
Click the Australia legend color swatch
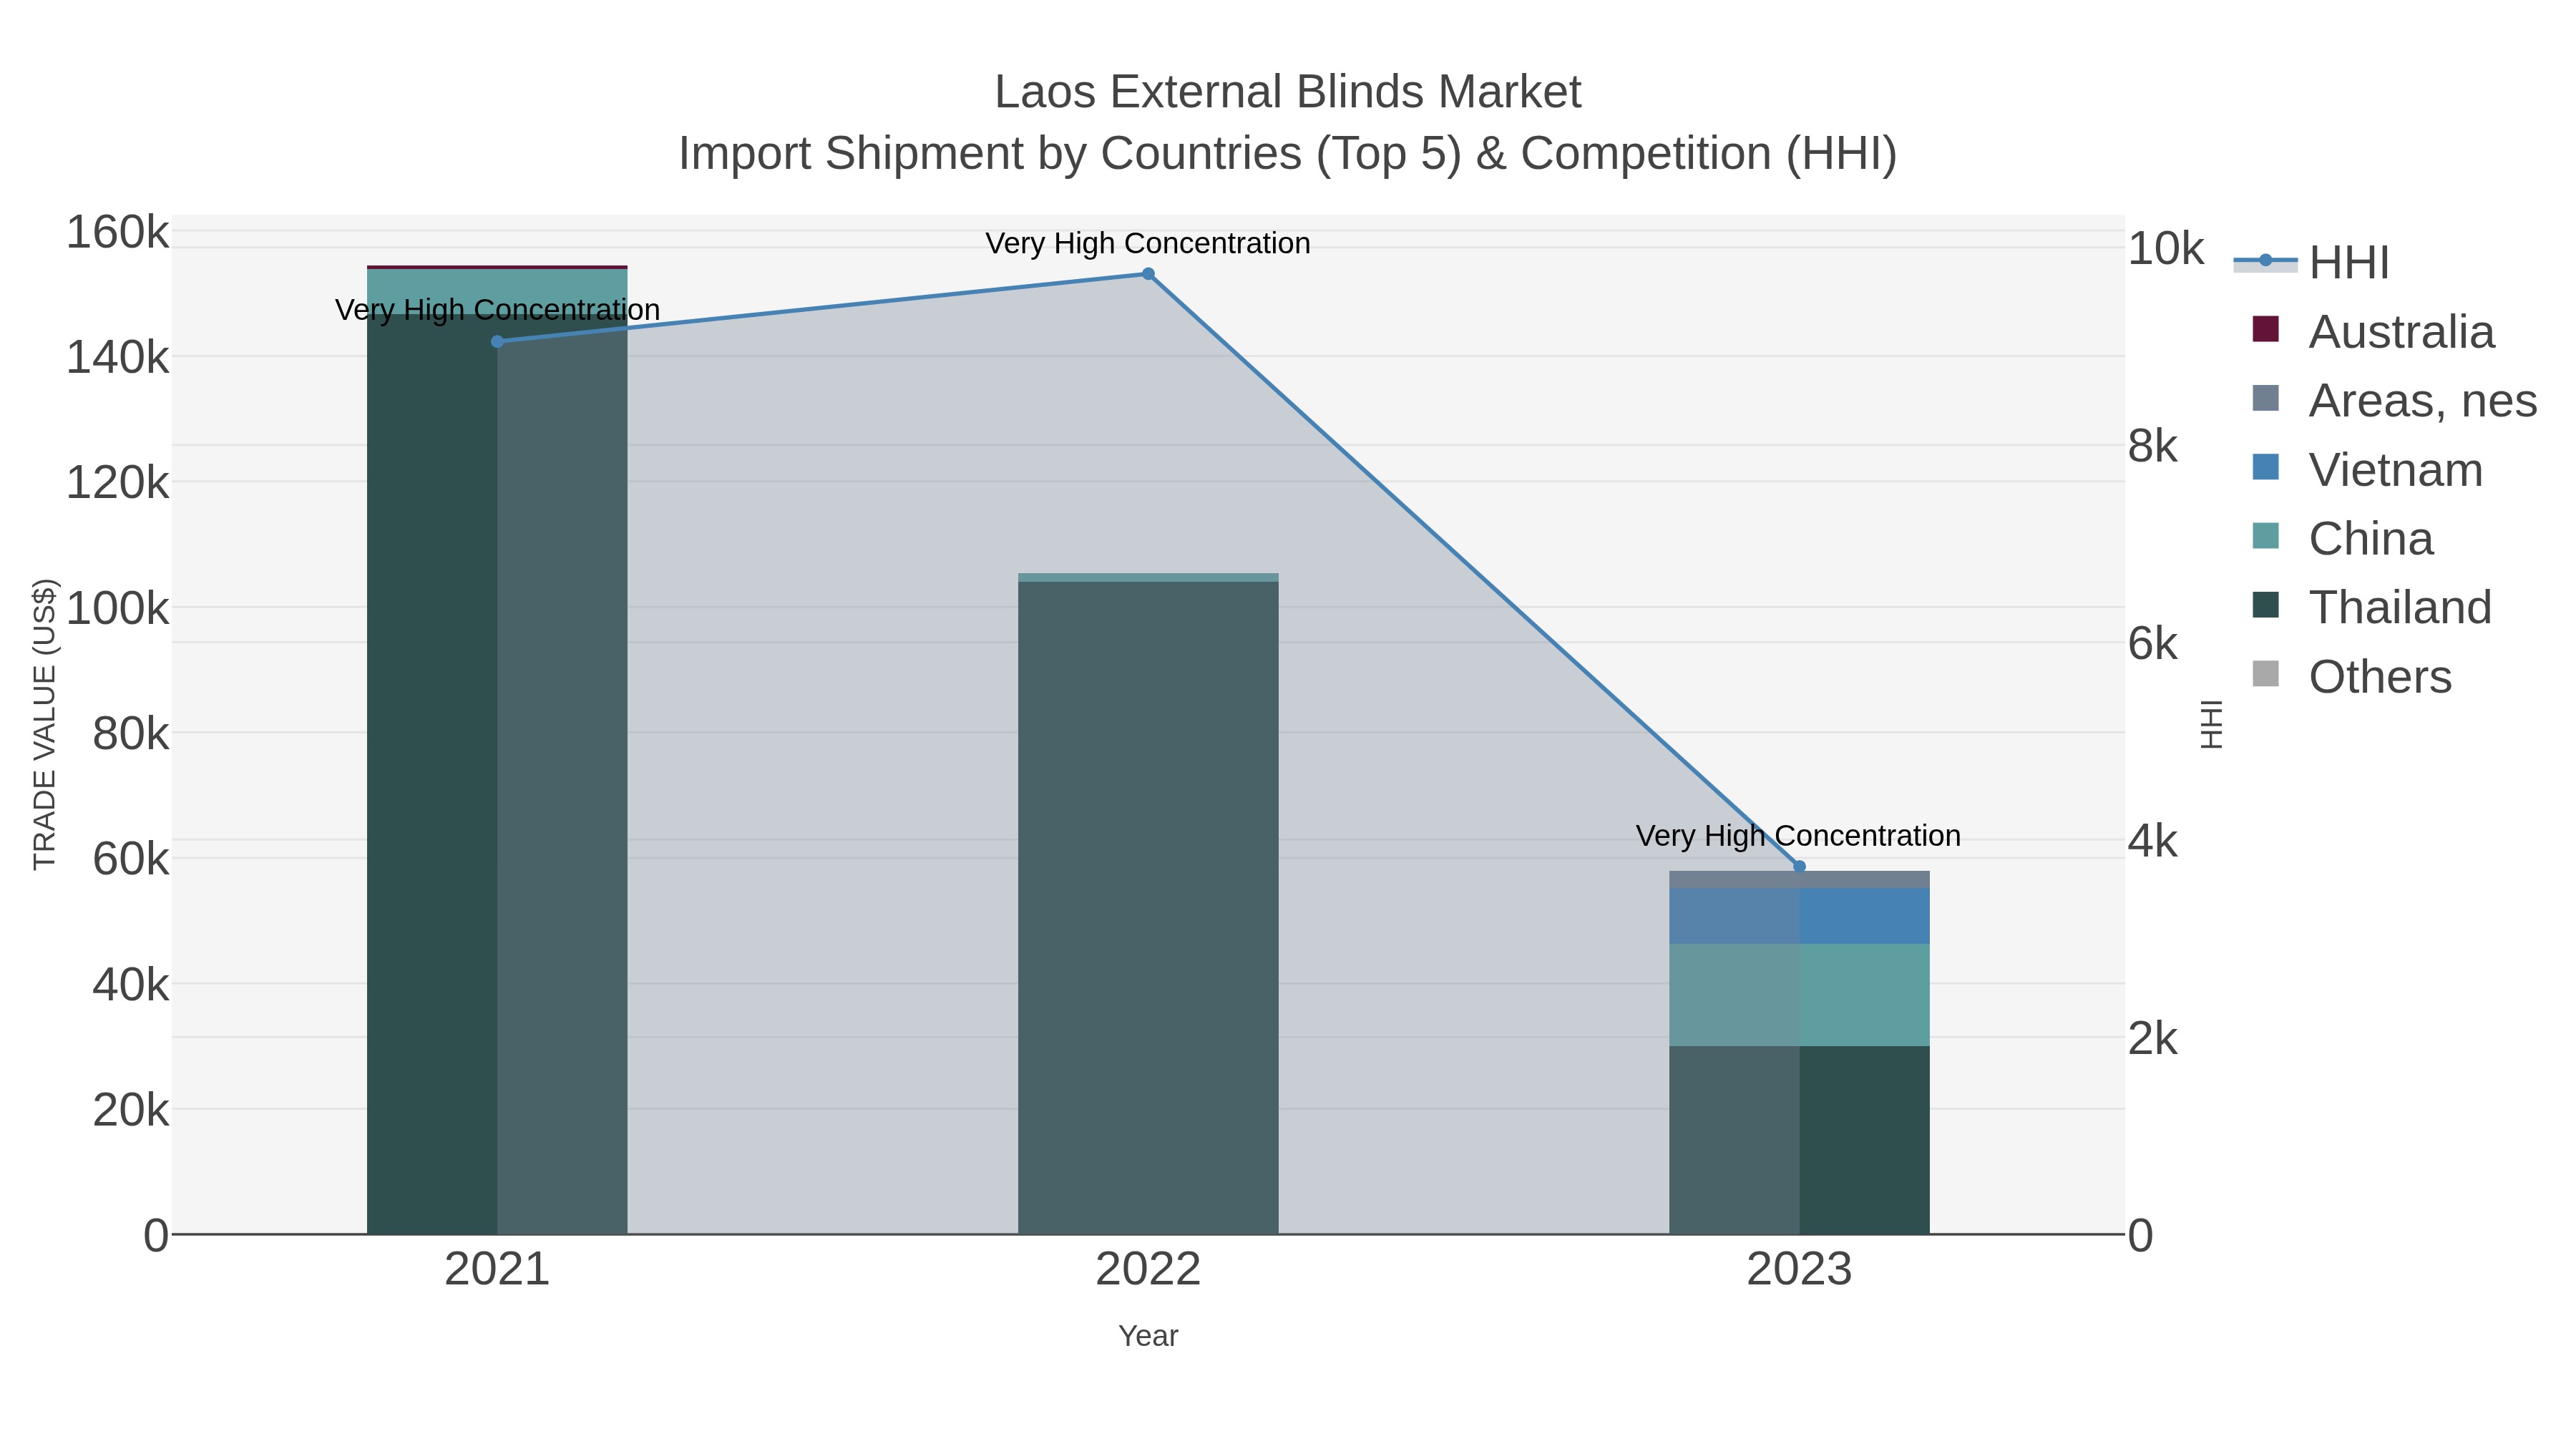coord(2265,329)
